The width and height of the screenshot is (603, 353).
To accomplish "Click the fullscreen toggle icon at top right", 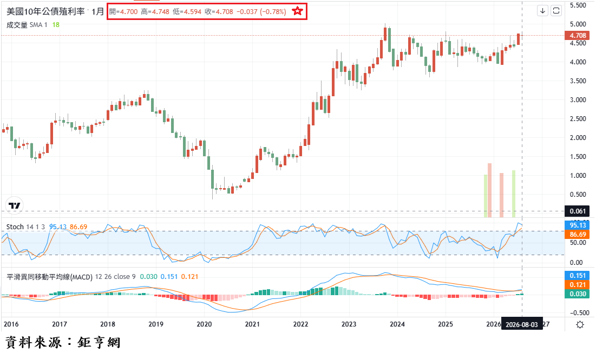I will tap(556, 11).
